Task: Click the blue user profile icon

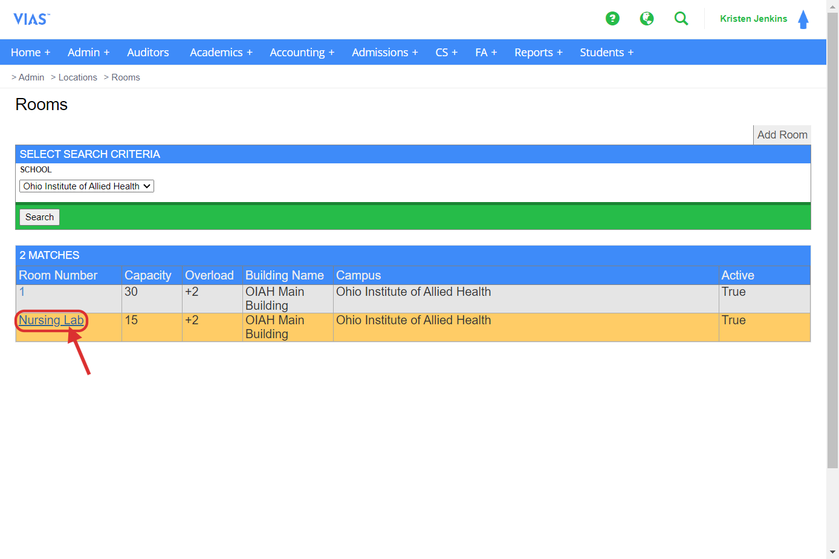Action: (803, 19)
